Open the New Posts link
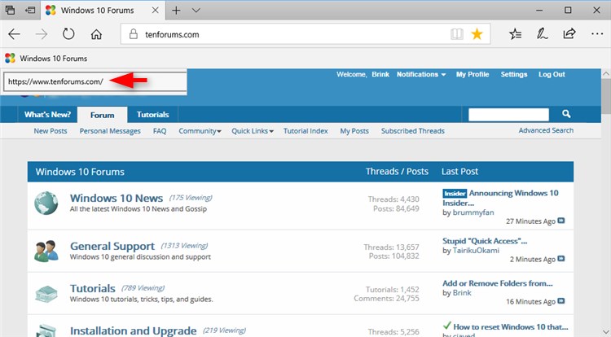 51,131
